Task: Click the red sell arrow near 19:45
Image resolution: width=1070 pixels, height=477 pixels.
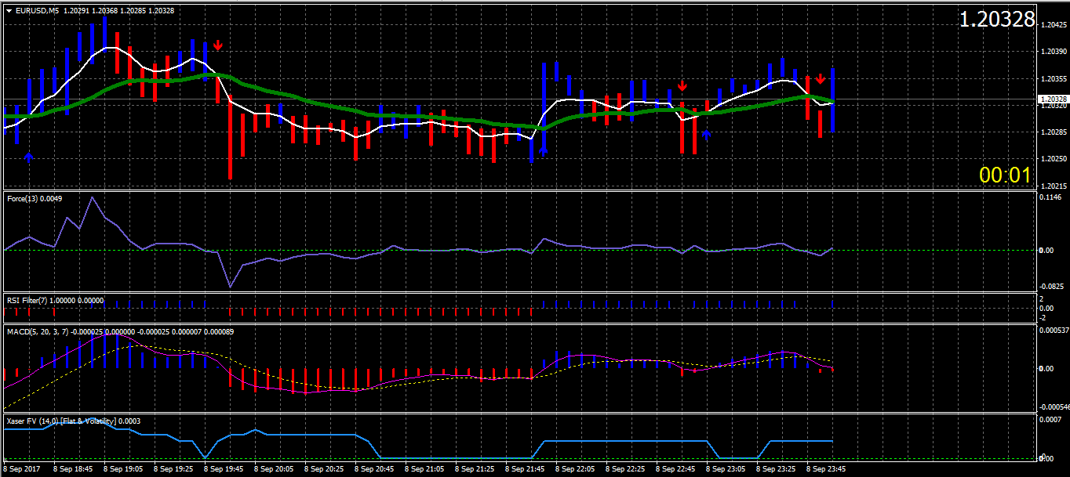Action: click(x=217, y=45)
